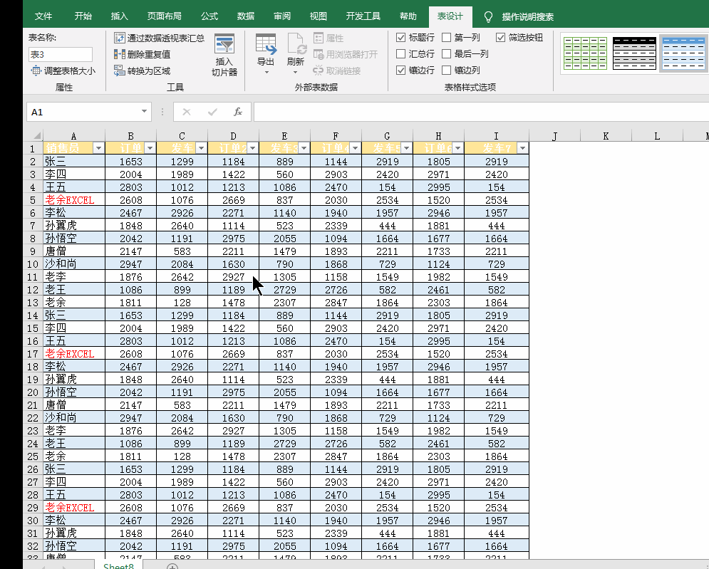
Task: Click the formula bar input area
Action: (481, 112)
